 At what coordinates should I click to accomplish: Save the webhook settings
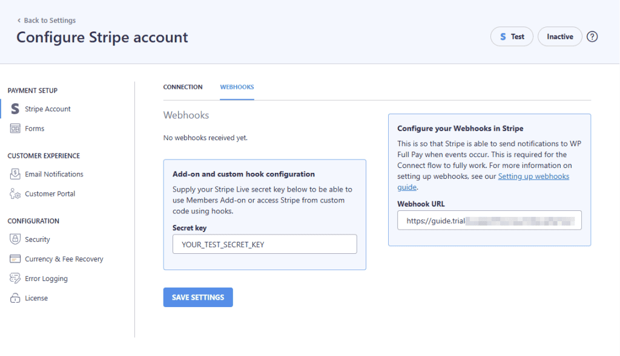tap(198, 297)
